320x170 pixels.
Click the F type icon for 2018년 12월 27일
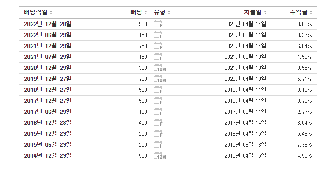point(158,90)
